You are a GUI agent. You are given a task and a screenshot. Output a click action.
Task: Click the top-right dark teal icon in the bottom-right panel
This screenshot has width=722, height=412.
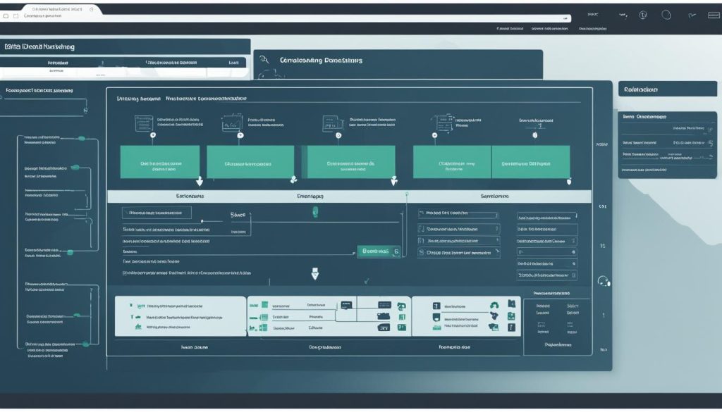(511, 304)
